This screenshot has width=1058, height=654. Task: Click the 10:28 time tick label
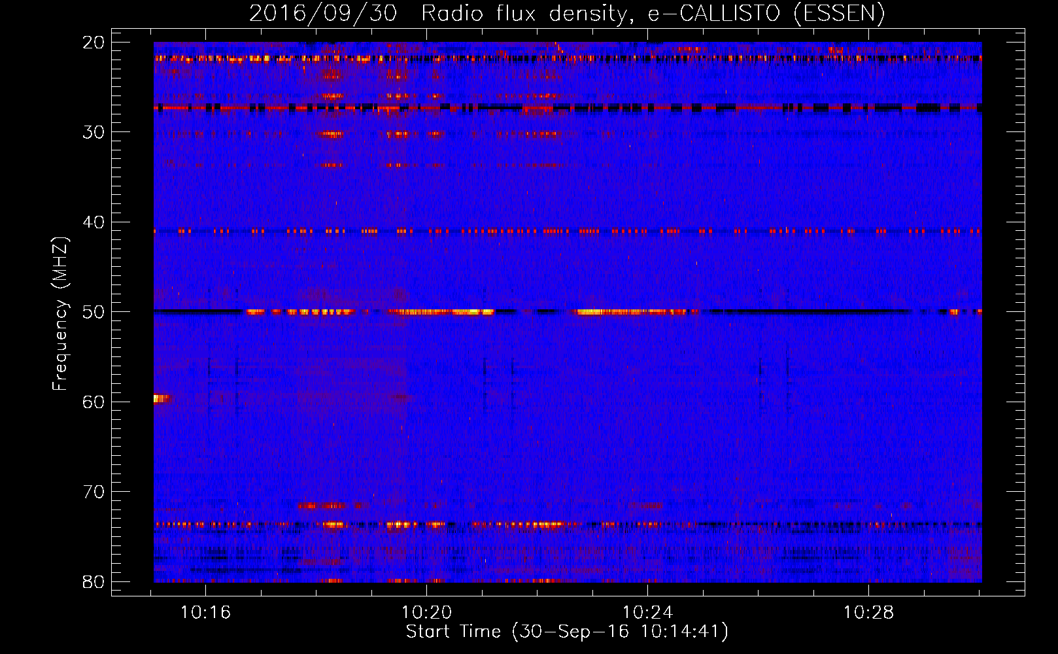click(868, 613)
